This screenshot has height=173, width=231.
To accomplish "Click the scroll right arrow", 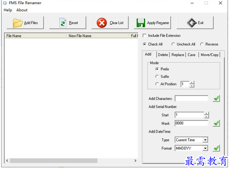I will coord(135,161).
